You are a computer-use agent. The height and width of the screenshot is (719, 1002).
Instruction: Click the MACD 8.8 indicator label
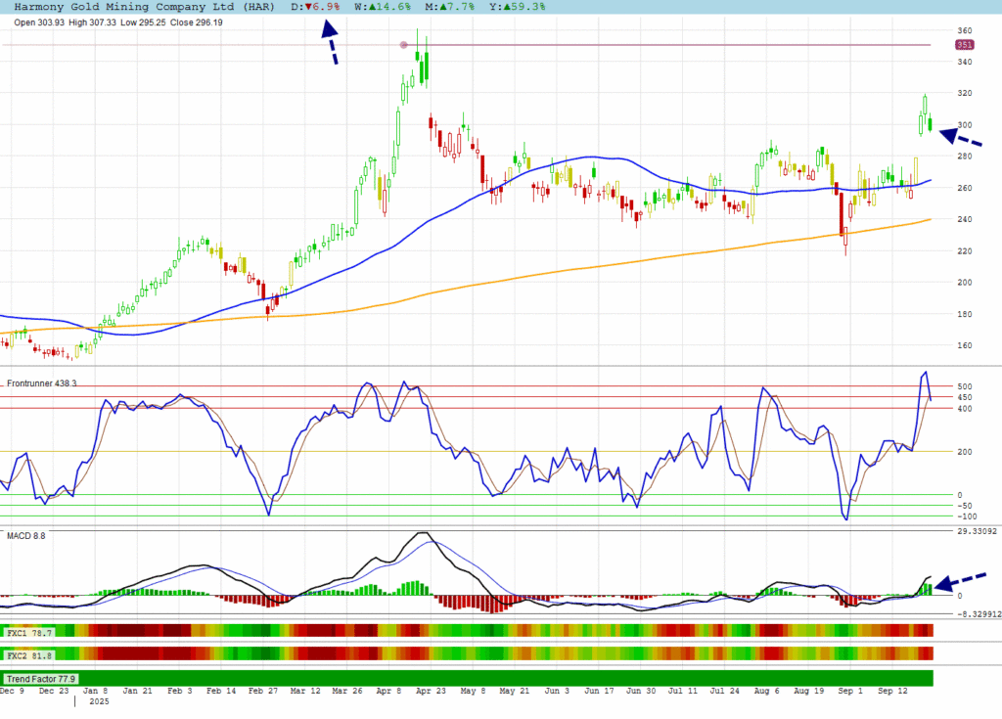pyautogui.click(x=26, y=536)
